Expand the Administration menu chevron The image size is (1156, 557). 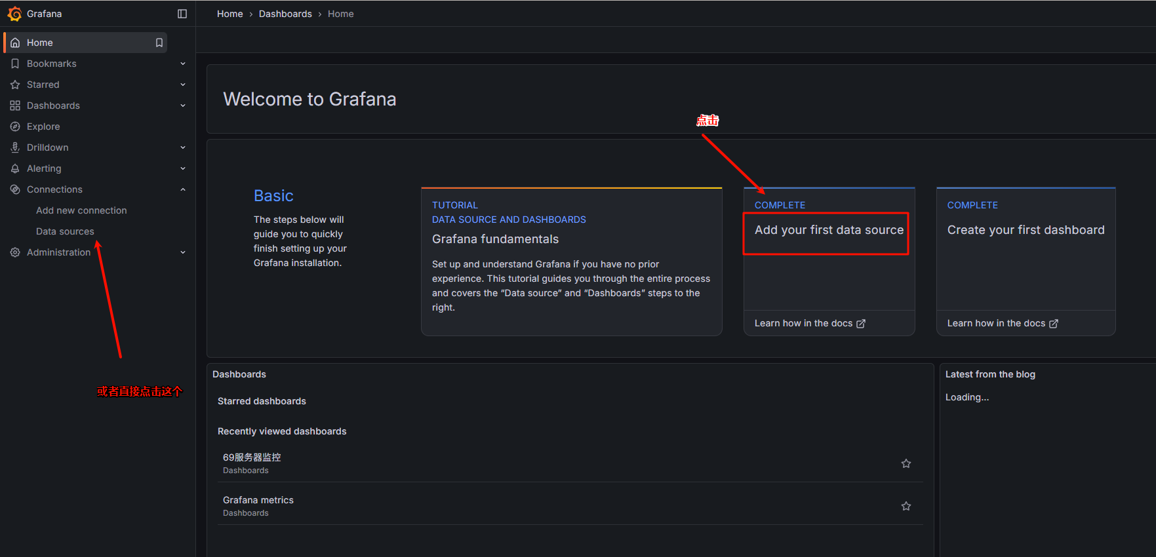pos(183,252)
